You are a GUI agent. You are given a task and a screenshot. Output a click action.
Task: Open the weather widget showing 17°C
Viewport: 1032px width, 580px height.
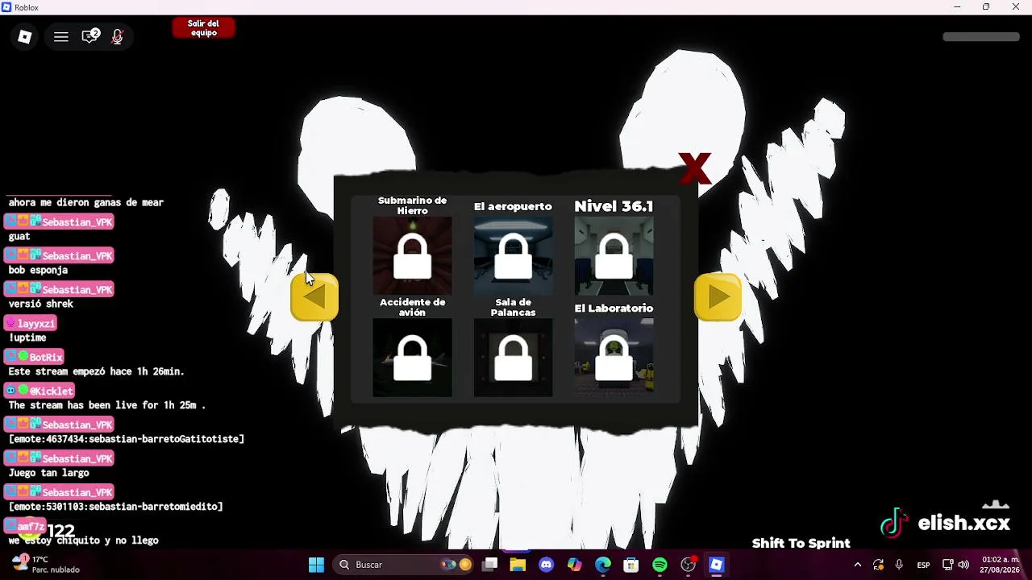pos(45,564)
